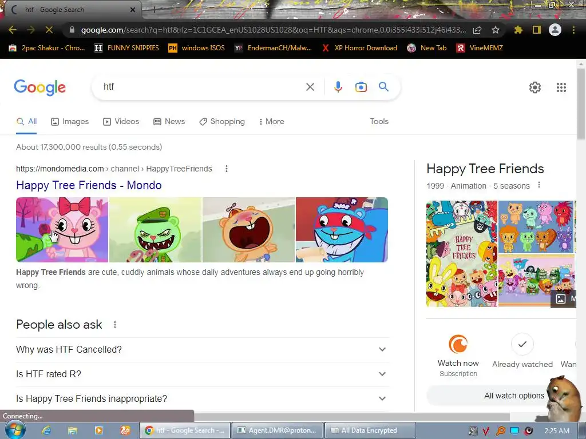586x439 pixels.
Task: Open the orange crying Cub thumbnail
Action: (x=248, y=230)
